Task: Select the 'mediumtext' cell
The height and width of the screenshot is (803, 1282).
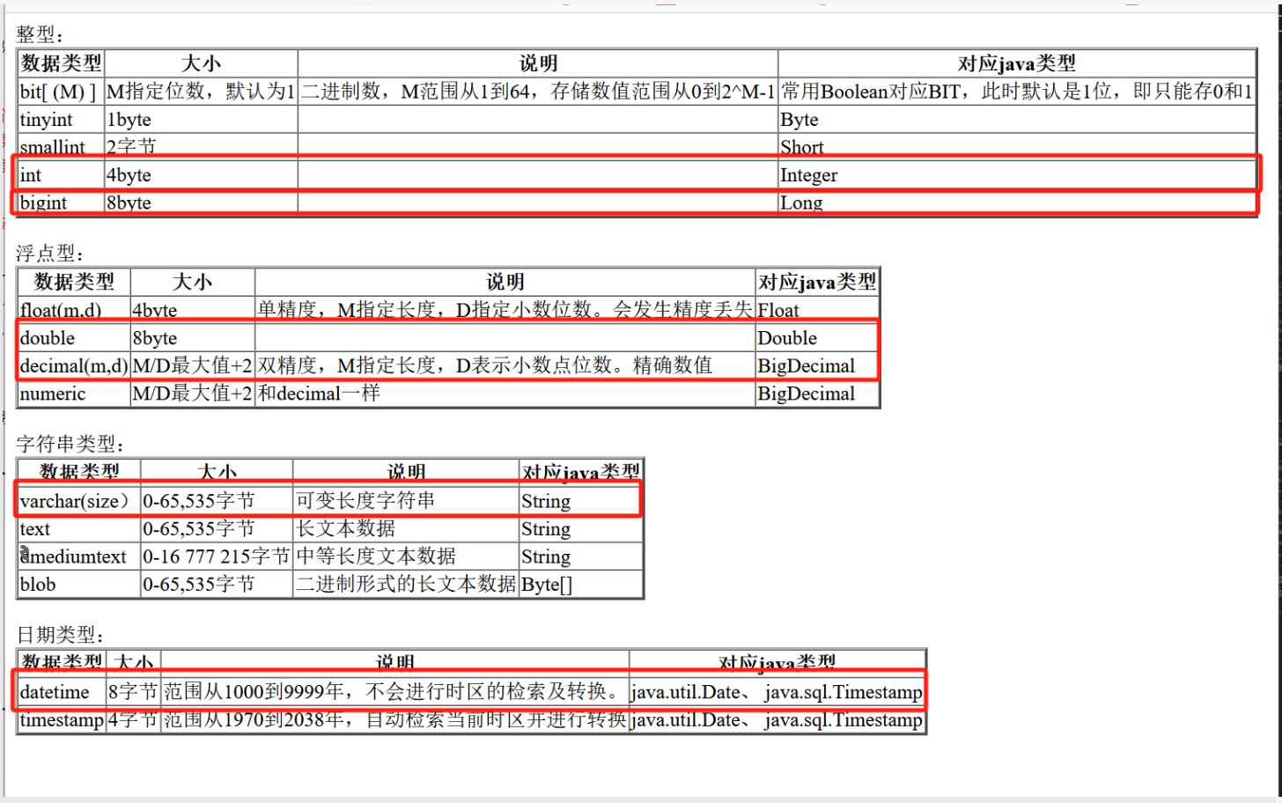Action: [79, 556]
